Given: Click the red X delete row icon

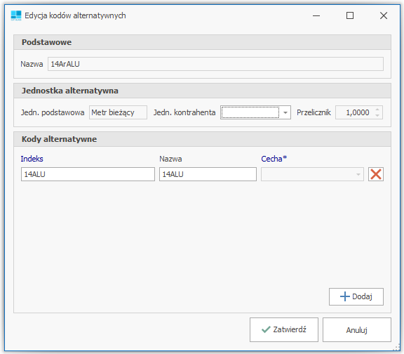Looking at the screenshot, I should pyautogui.click(x=376, y=174).
